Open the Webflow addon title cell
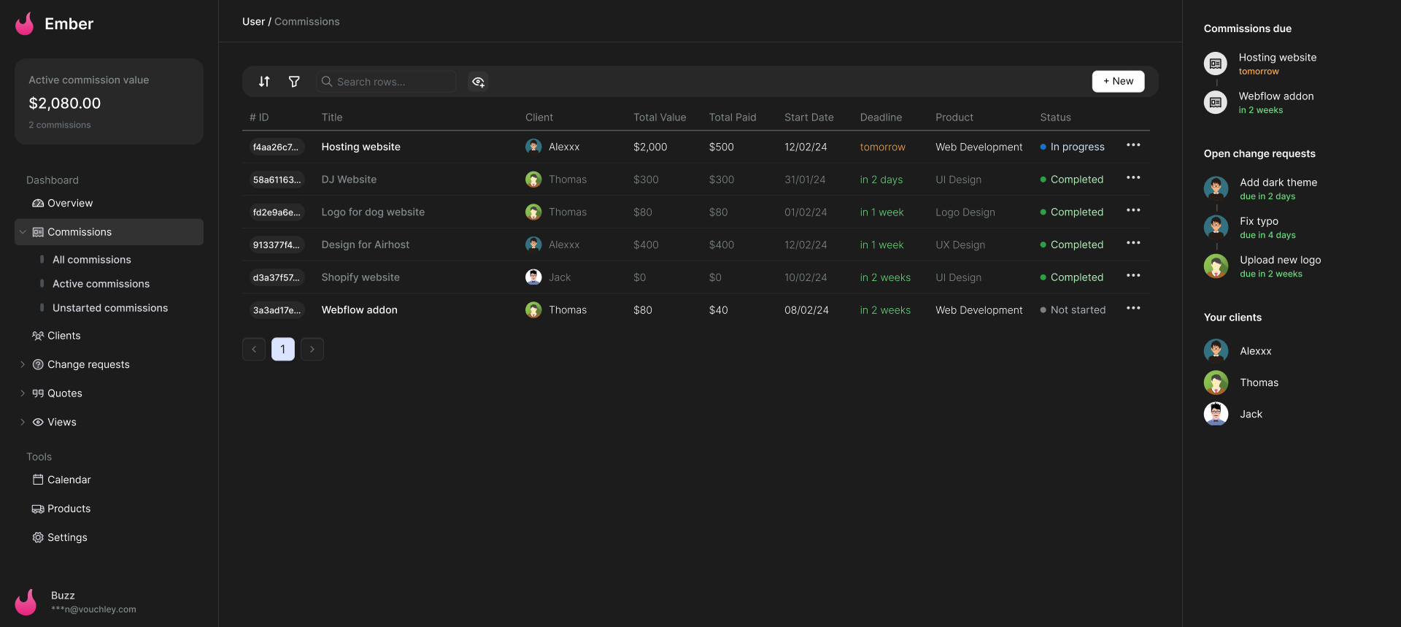Image resolution: width=1401 pixels, height=627 pixels. pos(359,310)
